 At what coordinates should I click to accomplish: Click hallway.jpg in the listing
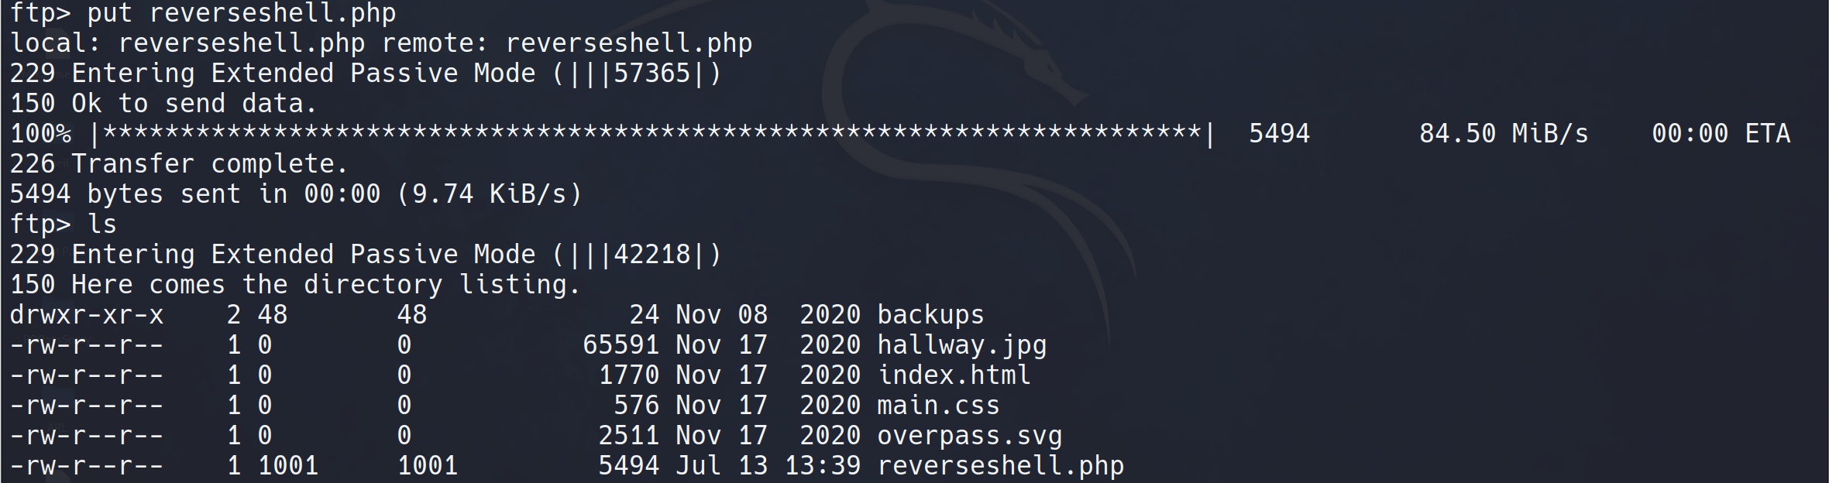961,345
